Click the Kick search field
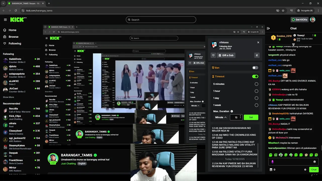Image resolution: width=322 pixels, height=181 pixels. 161,20
